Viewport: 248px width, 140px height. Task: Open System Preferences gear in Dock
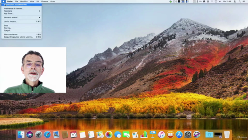click(188, 135)
